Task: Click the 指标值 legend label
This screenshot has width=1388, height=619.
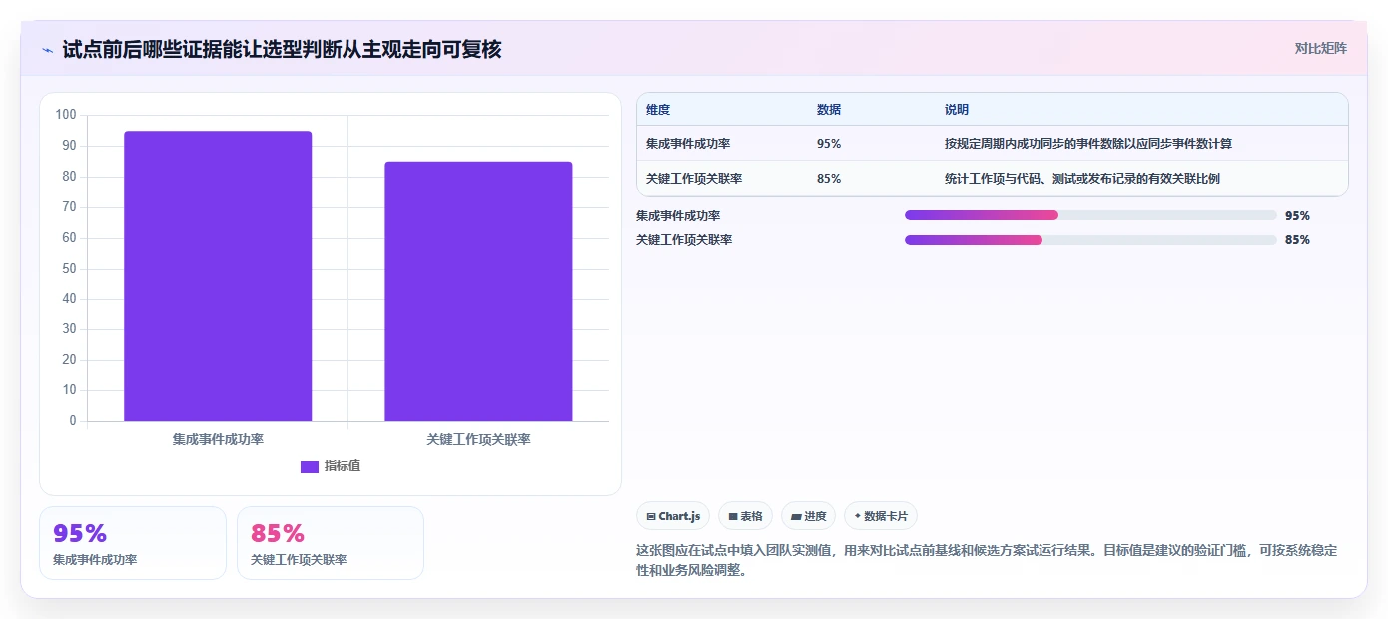Action: pyautogui.click(x=343, y=466)
